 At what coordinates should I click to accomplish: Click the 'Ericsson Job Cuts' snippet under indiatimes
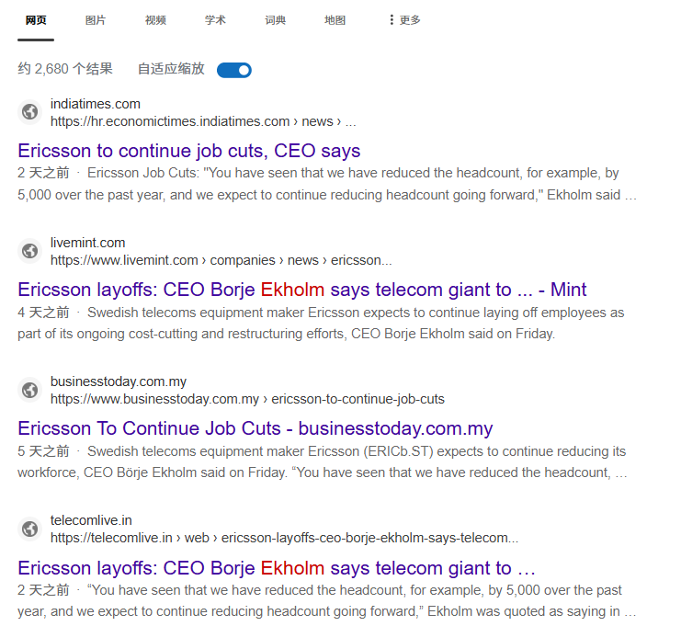point(326,184)
